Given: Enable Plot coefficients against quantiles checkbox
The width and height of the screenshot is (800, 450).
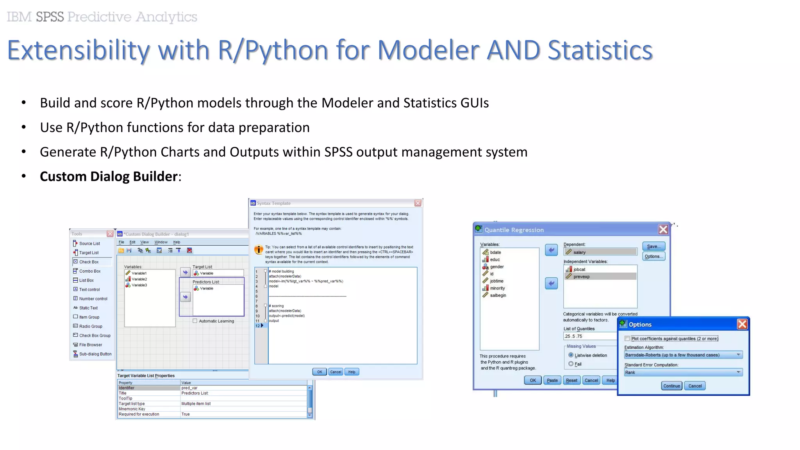Looking at the screenshot, I should pyautogui.click(x=627, y=339).
